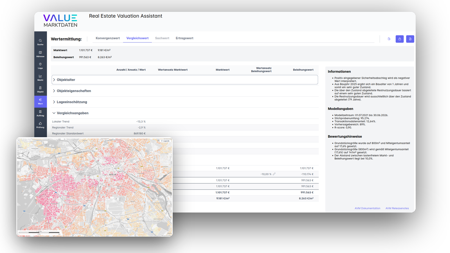Select the Wert euro sidebar item
Screen dimensions: 450x253
point(40,101)
